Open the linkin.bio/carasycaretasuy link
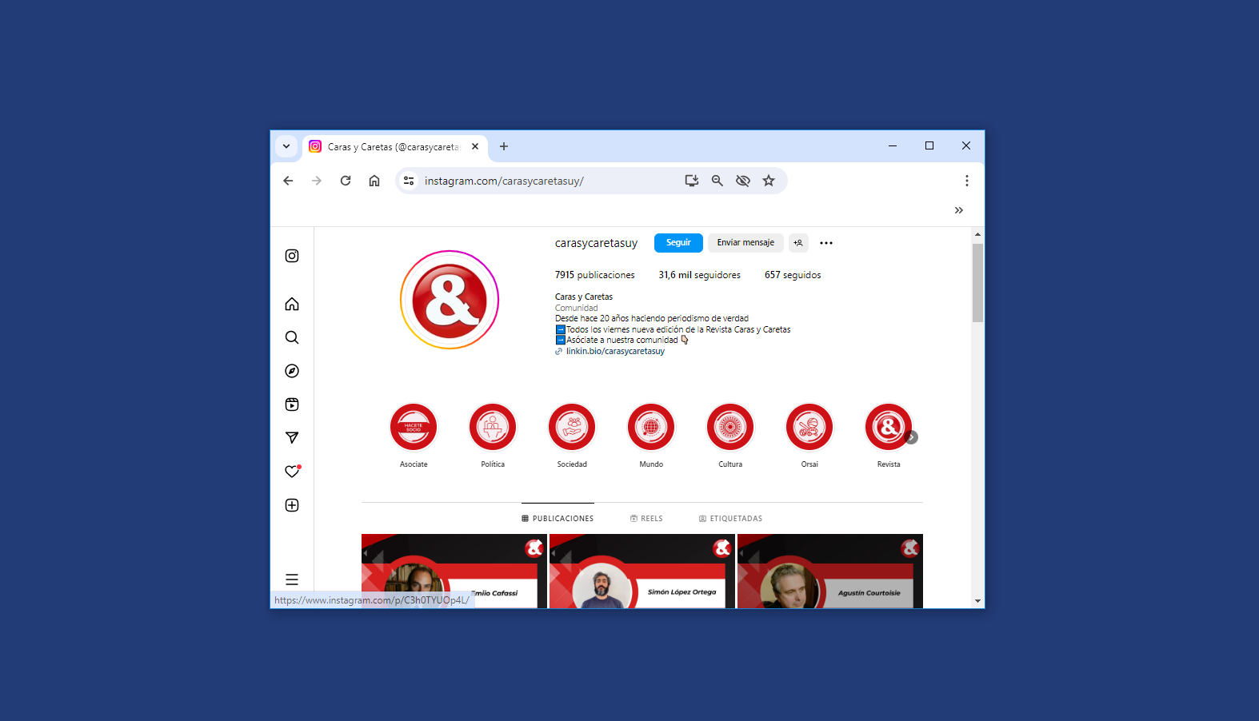The width and height of the screenshot is (1259, 721). tap(615, 352)
